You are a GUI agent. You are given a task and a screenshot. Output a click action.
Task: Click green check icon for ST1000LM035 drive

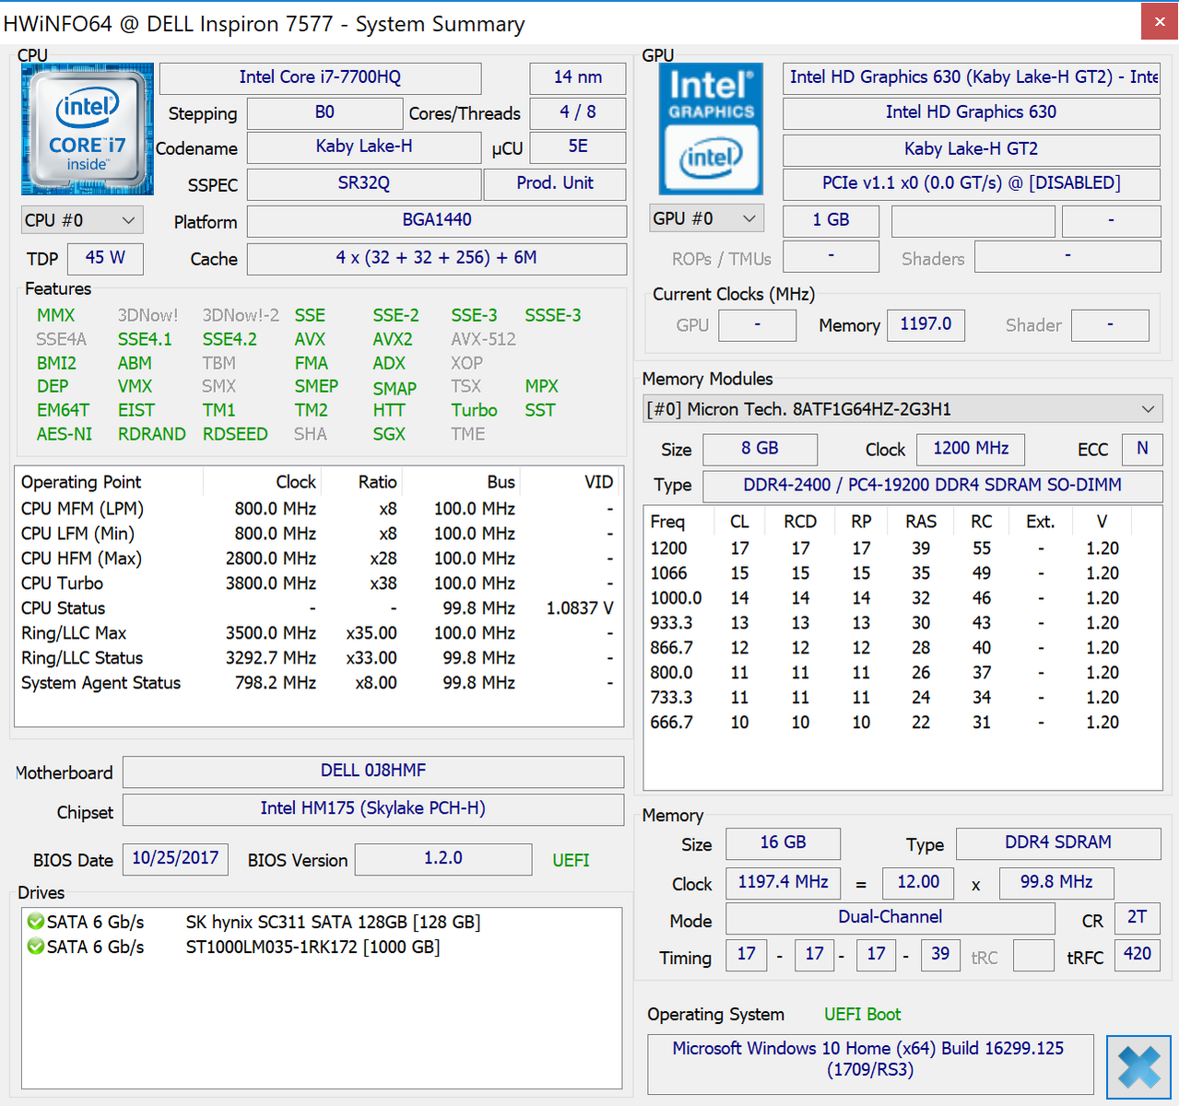click(x=35, y=947)
